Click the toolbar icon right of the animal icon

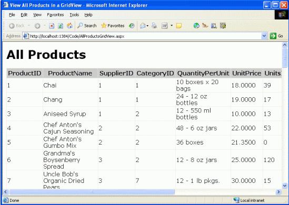[x=214, y=26]
